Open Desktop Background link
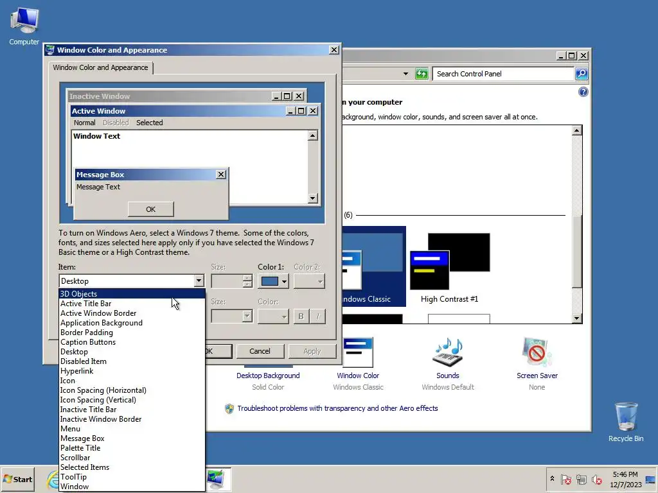Screen dimensions: 658x493 (x=268, y=376)
